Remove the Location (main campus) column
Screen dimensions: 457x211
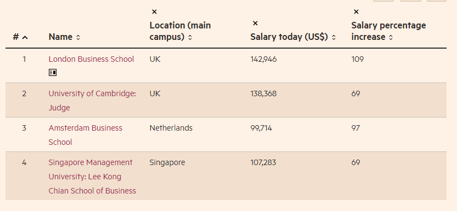(x=155, y=12)
